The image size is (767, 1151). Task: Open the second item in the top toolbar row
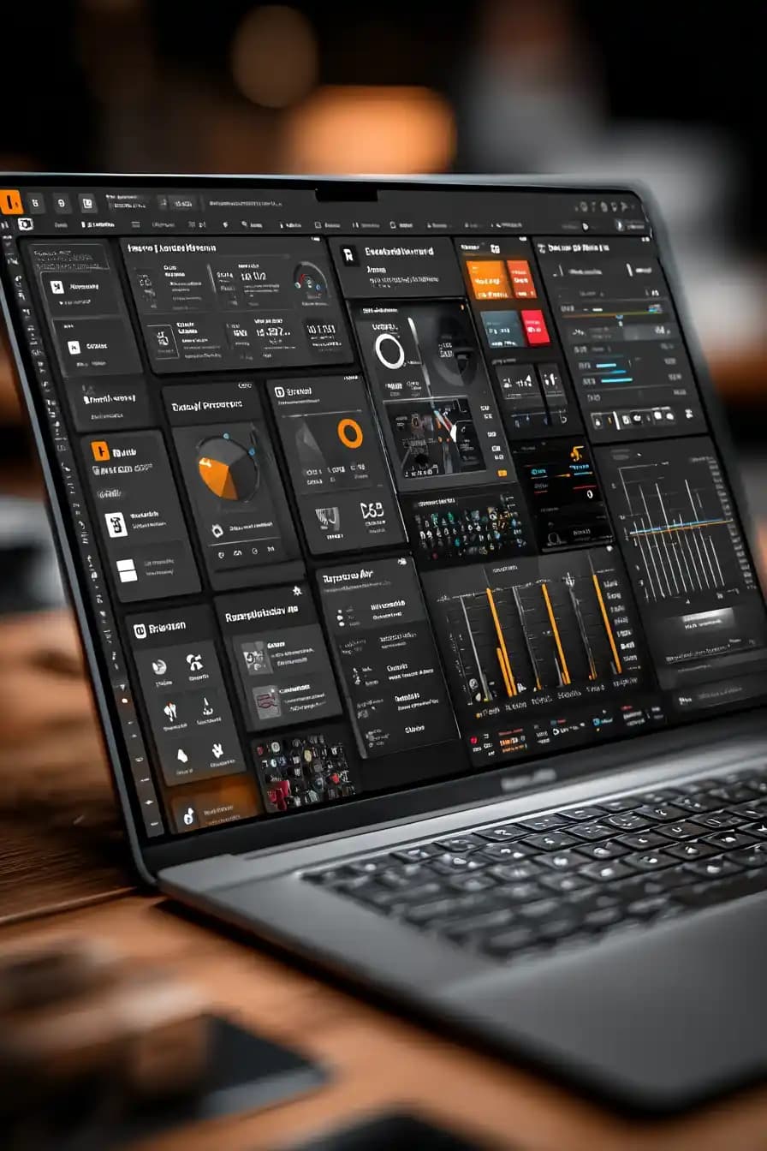click(34, 203)
